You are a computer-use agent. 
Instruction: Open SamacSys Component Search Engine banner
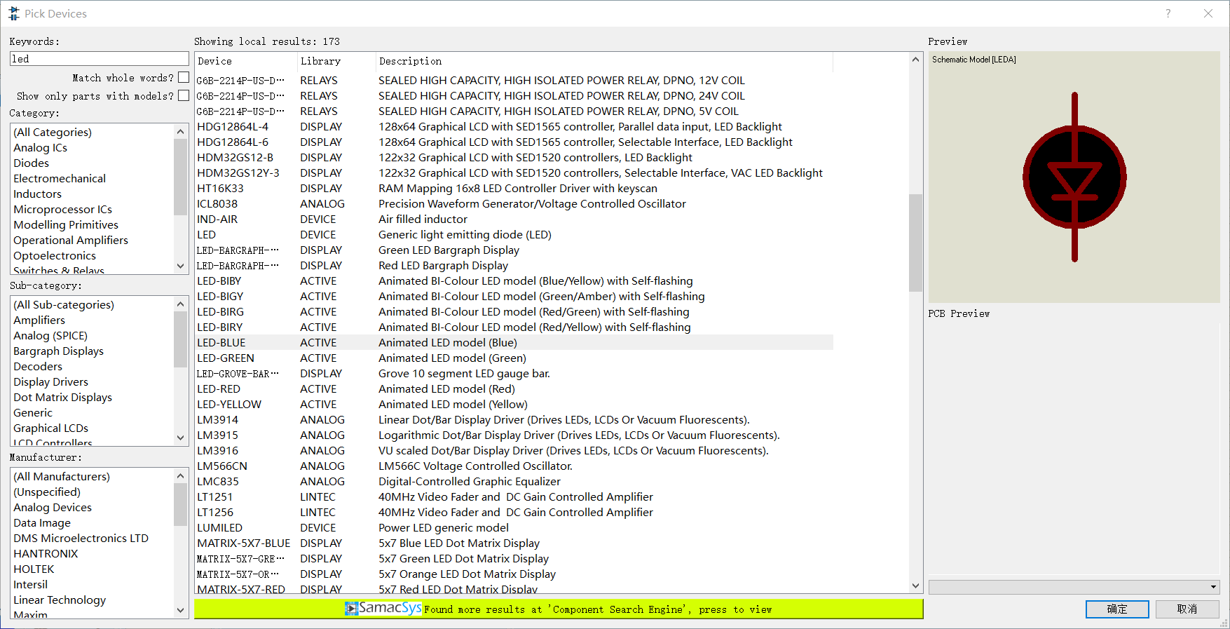pyautogui.click(x=559, y=609)
